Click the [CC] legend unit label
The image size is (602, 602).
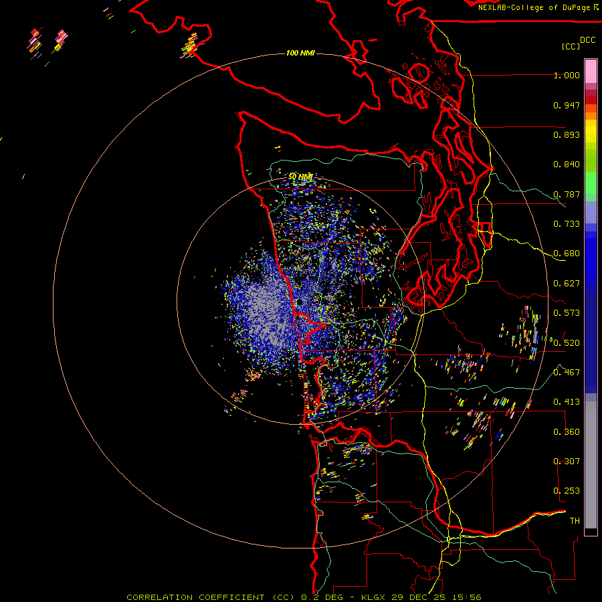coord(571,46)
